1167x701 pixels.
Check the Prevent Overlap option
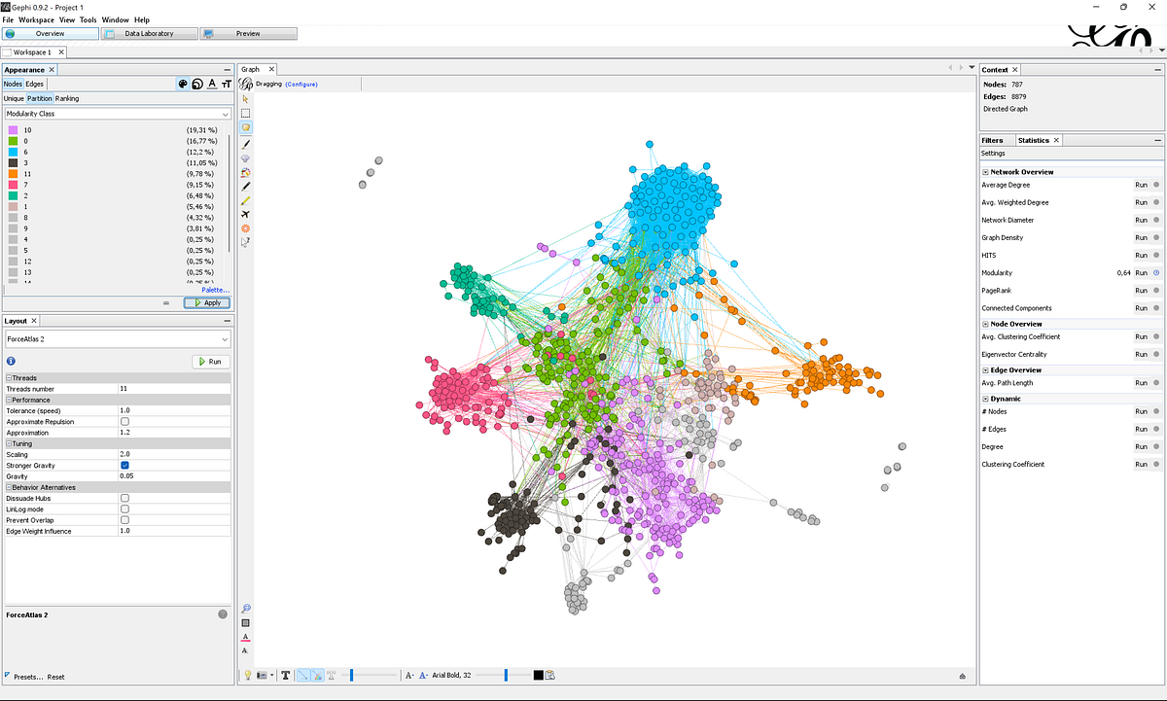(x=124, y=519)
